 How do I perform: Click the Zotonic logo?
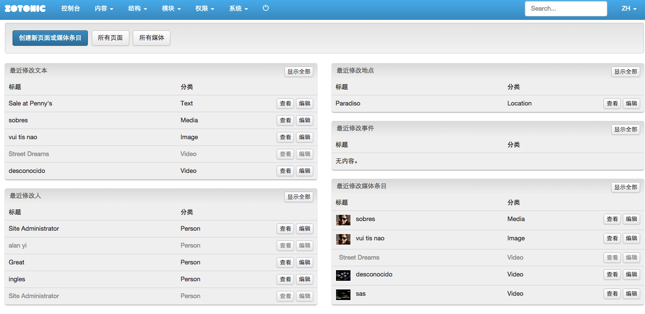pos(25,8)
